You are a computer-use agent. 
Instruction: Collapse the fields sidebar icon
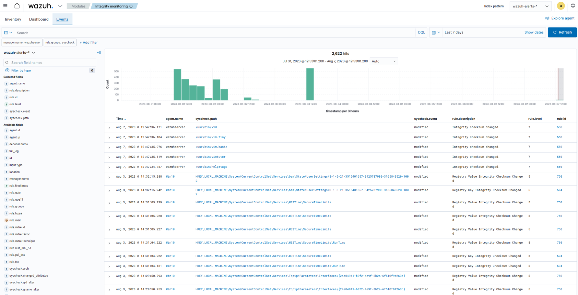pyautogui.click(x=99, y=53)
